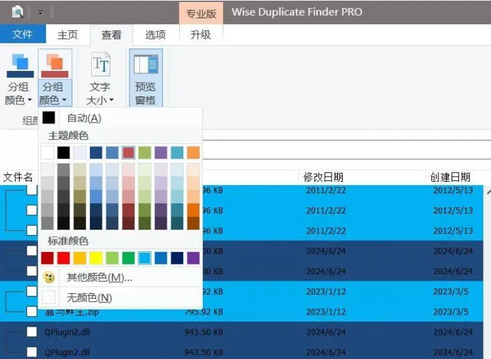Click the empty box icon beside 无颜色
The image size is (491, 359).
tap(49, 298)
